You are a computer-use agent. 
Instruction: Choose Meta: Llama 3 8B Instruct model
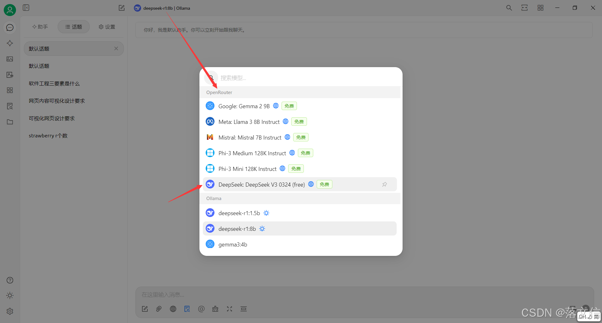click(x=300, y=122)
